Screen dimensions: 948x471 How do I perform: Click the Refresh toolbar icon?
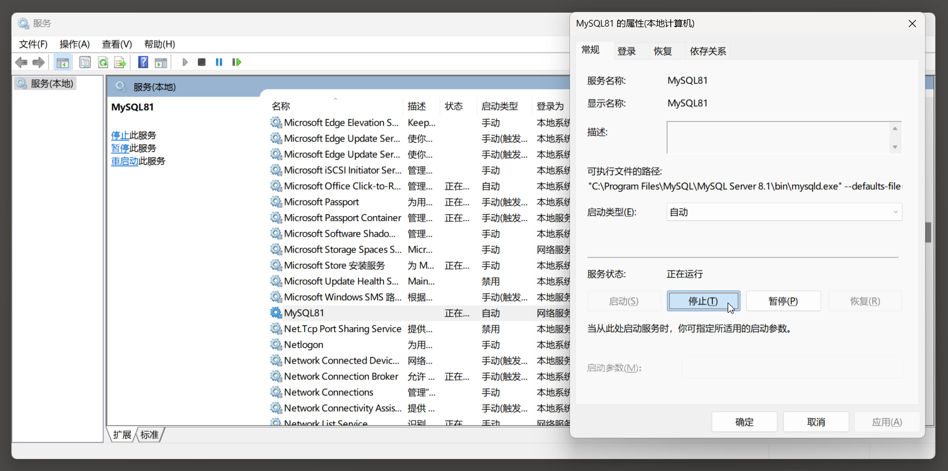(x=103, y=62)
